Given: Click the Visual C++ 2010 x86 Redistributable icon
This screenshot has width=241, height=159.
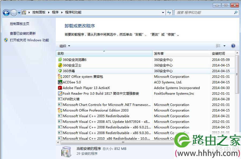Looking at the screenshot, I should (x=60, y=138).
